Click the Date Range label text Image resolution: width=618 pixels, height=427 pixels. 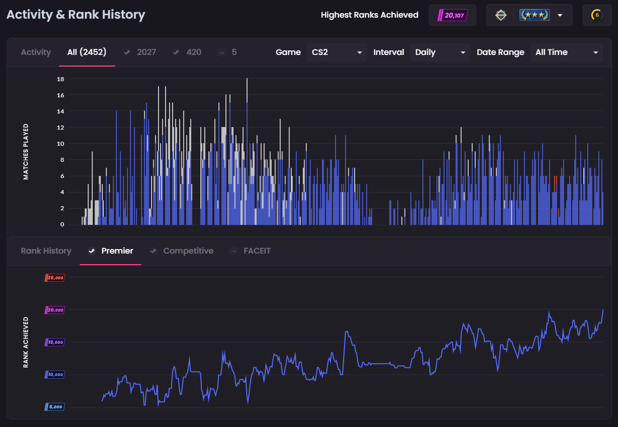500,52
